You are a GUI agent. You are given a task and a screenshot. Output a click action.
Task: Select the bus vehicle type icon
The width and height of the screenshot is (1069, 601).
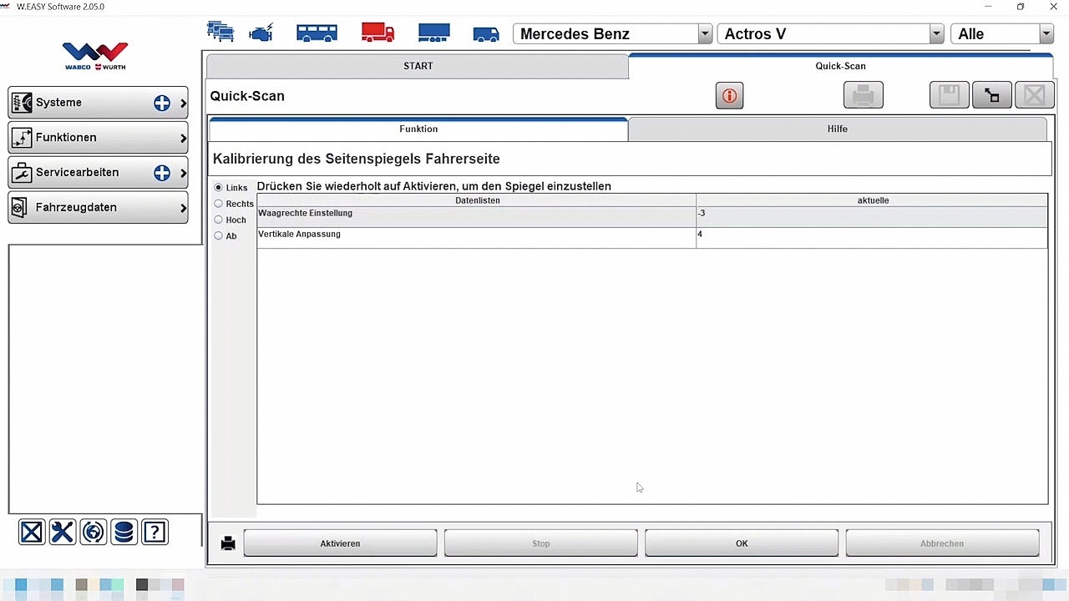click(x=317, y=33)
